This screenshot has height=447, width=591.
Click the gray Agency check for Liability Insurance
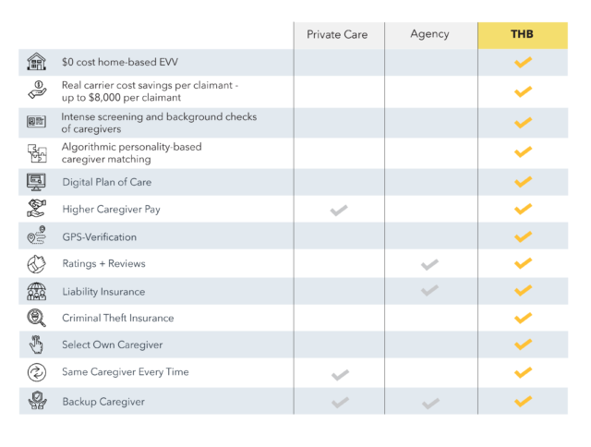pos(429,290)
